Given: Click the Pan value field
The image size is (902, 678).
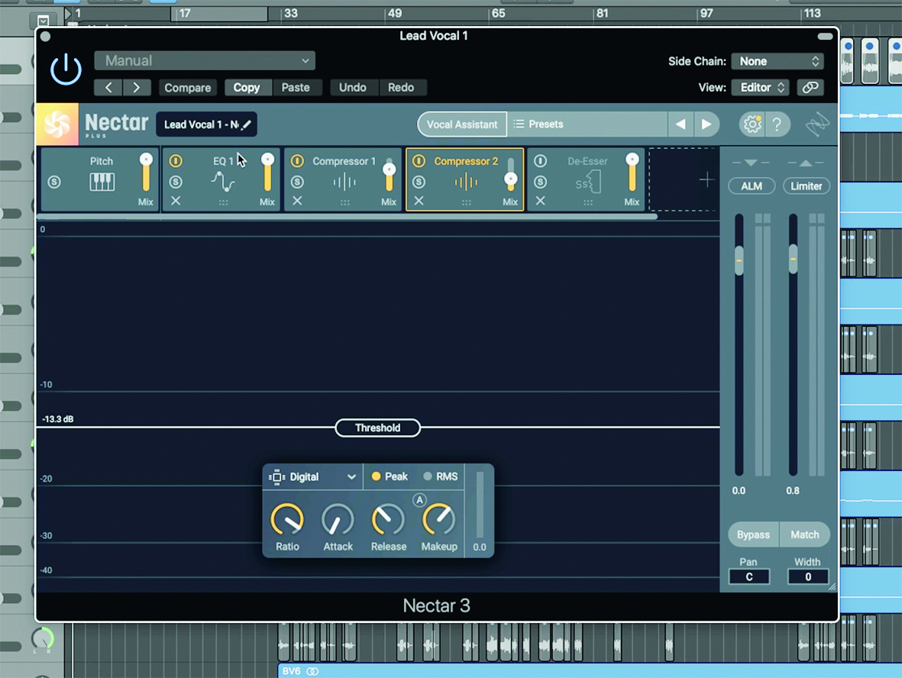Looking at the screenshot, I should click(749, 576).
